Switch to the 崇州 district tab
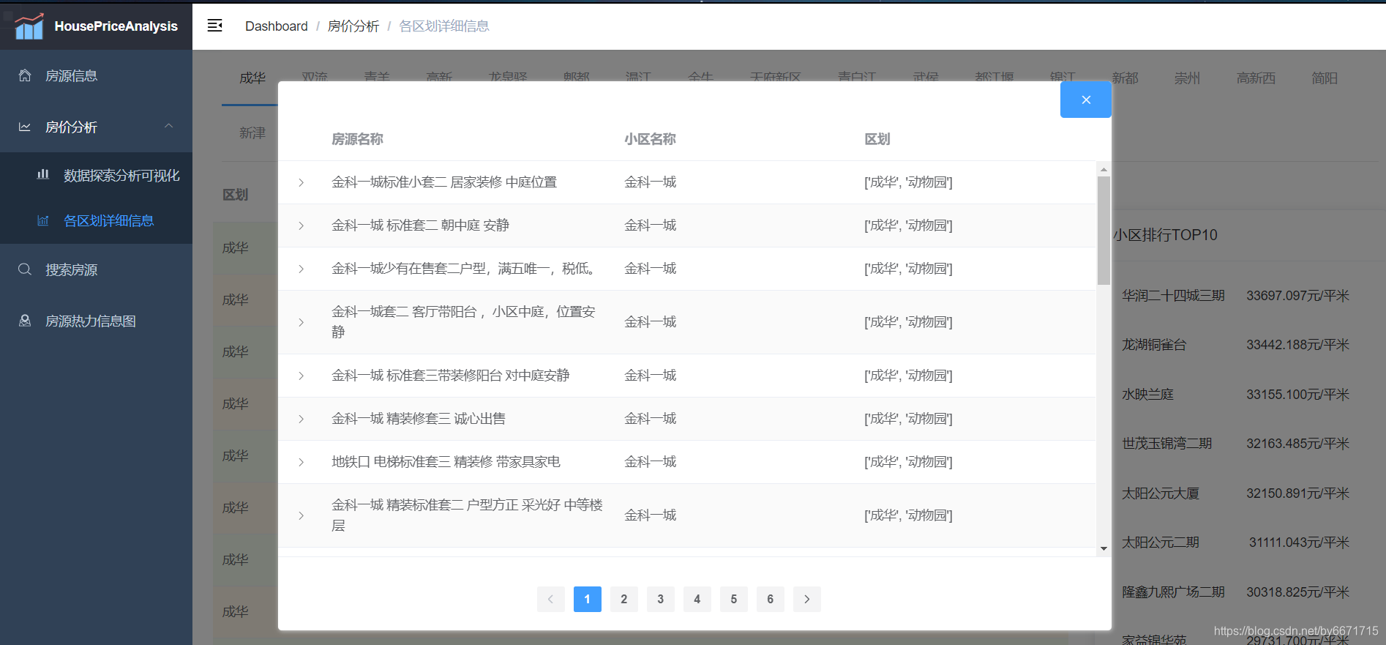The width and height of the screenshot is (1386, 645). pos(1187,78)
